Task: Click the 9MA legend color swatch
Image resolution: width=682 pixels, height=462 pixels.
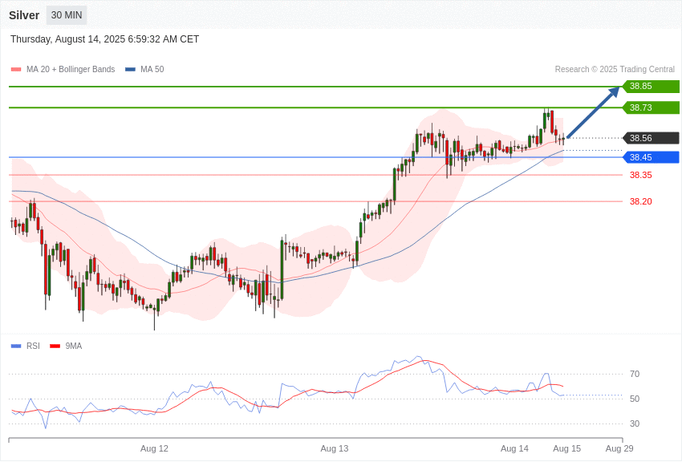Action: coord(55,346)
